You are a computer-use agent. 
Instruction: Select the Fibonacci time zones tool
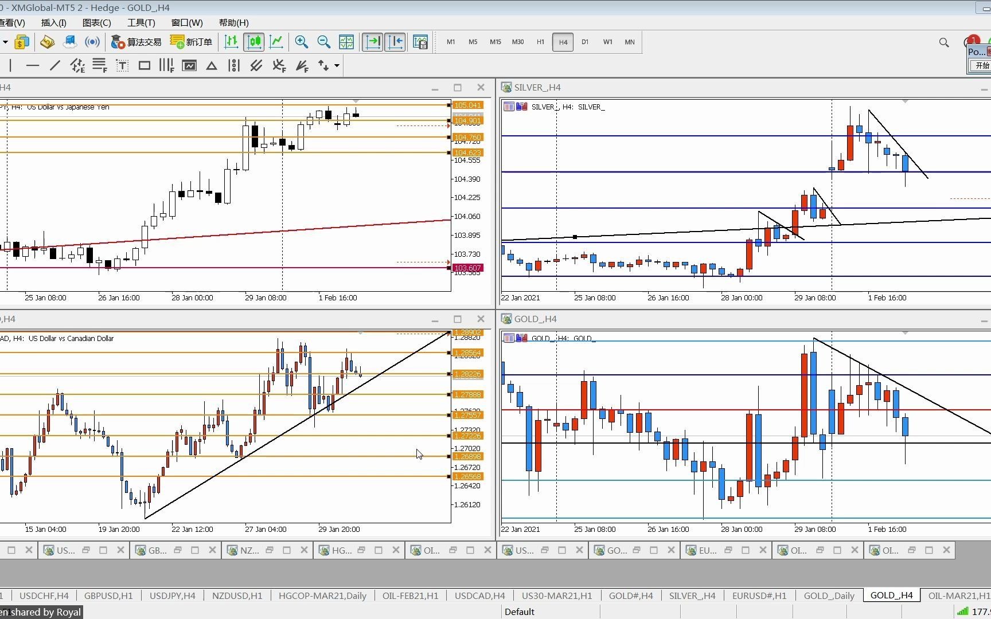click(166, 65)
